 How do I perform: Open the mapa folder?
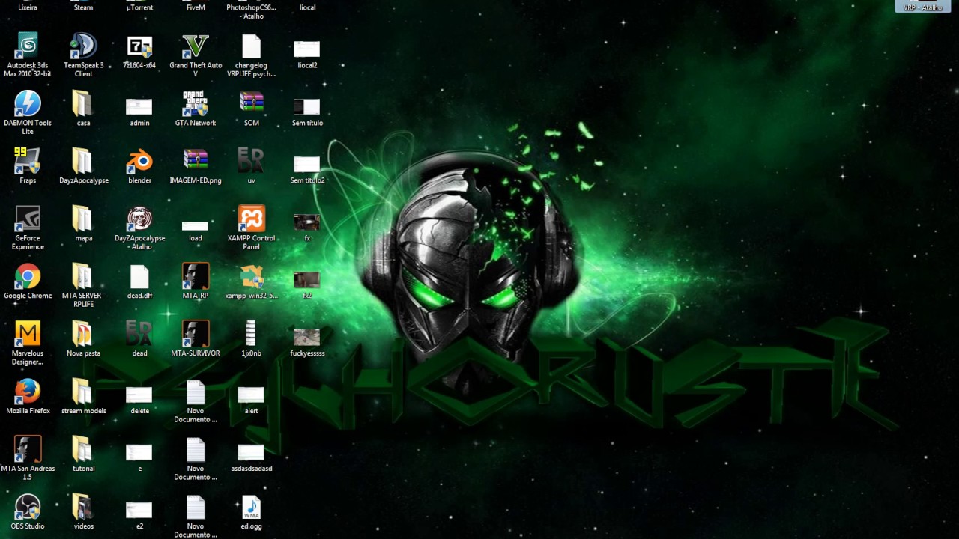click(82, 219)
